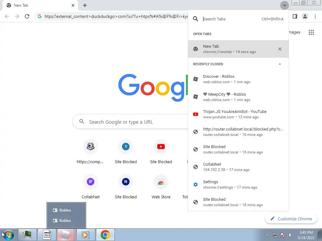Image resolution: width=322 pixels, height=241 pixels.
Task: Open the Site Blocked shortcut with the N icon
Action: (126, 187)
